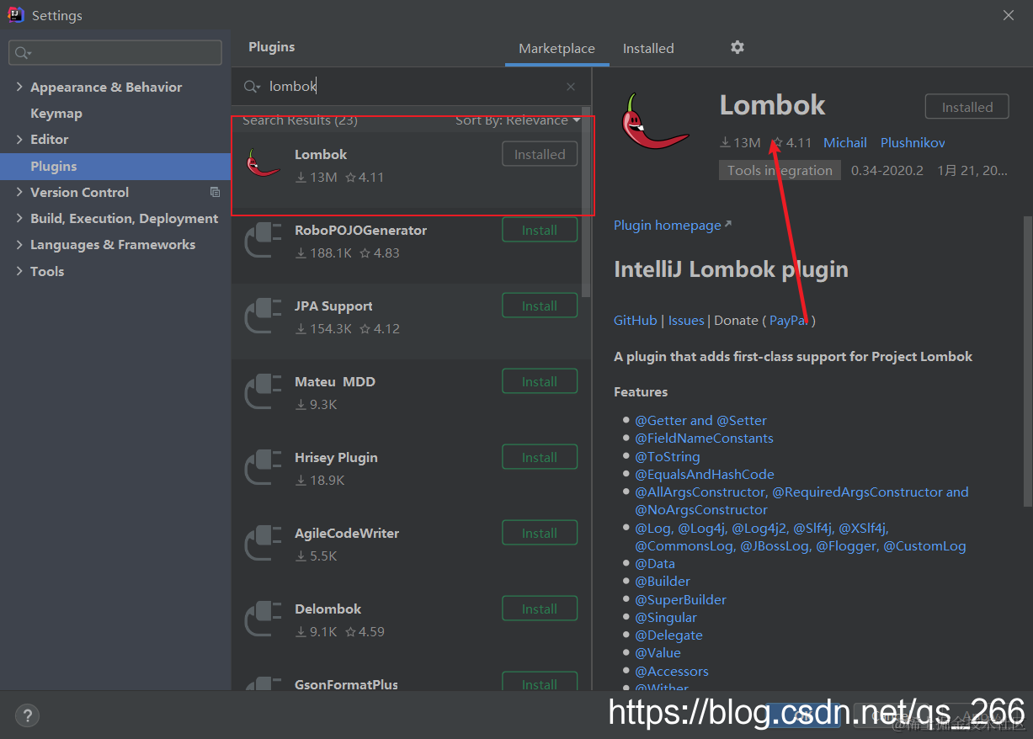
Task: Click the Lombok chili pepper icon in results list
Action: 264,162
